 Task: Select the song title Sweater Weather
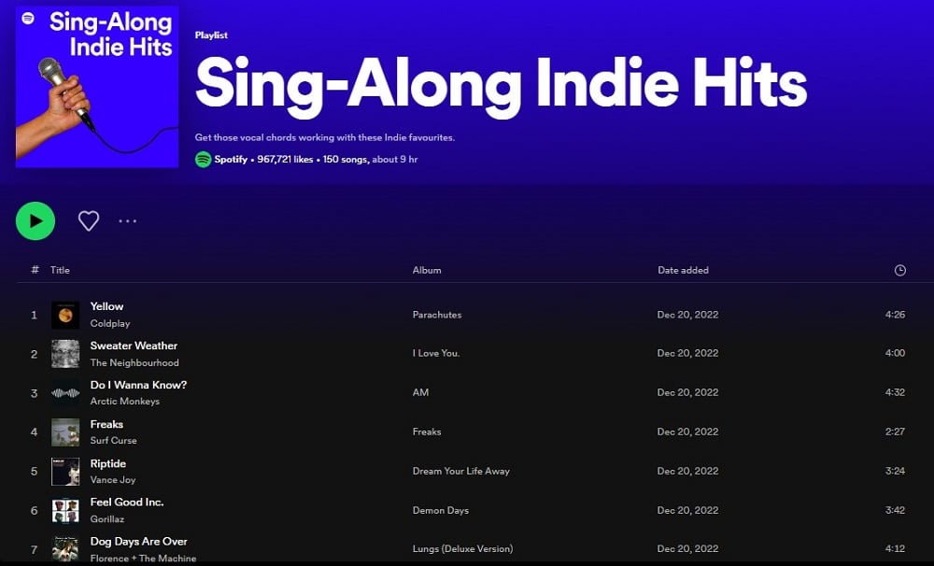click(x=134, y=346)
